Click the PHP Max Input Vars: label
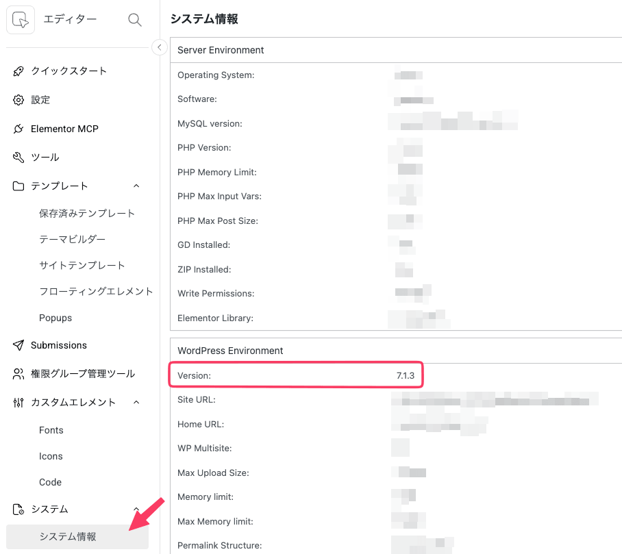The image size is (622, 554). 219,197
